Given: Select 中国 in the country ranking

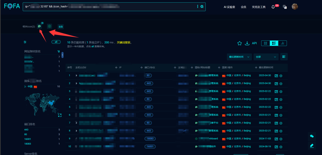Looking at the screenshot, I should 30,86.
